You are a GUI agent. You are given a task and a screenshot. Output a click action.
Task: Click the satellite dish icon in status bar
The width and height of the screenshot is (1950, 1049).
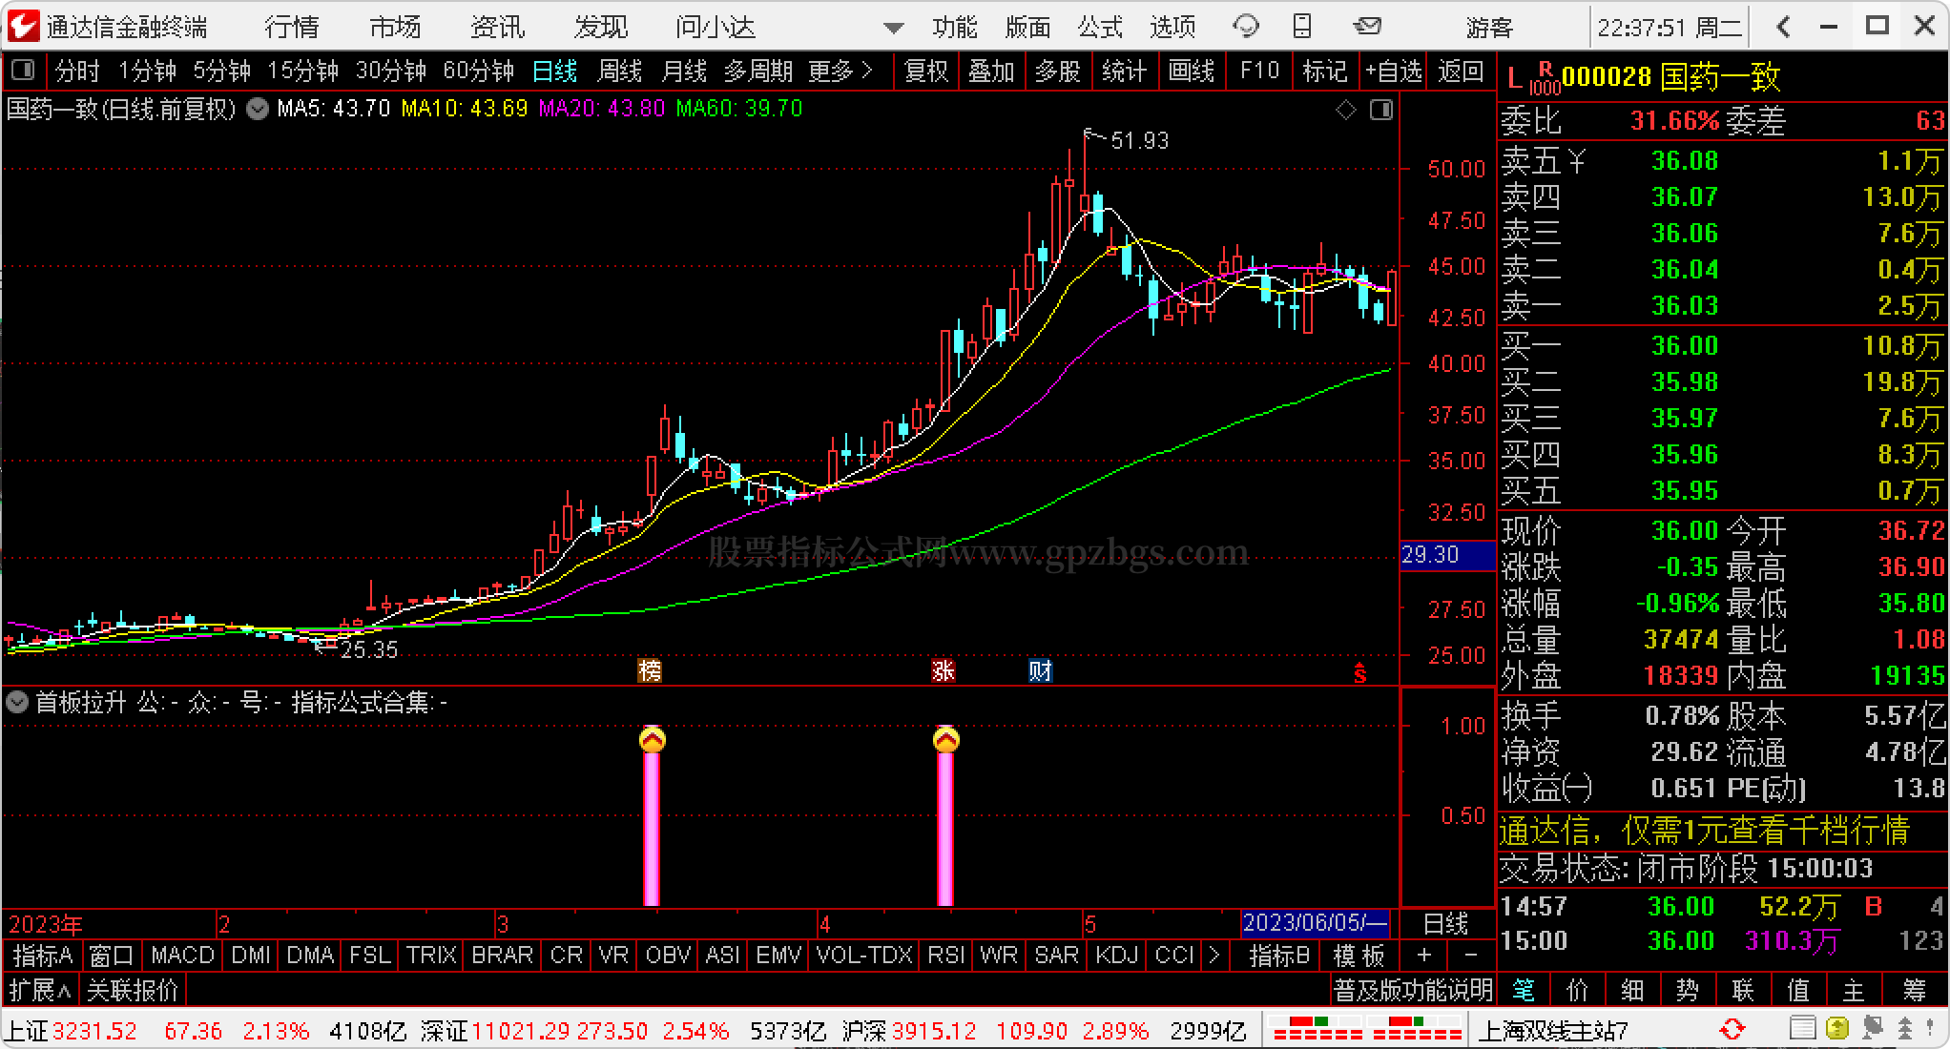pyautogui.click(x=1872, y=1030)
